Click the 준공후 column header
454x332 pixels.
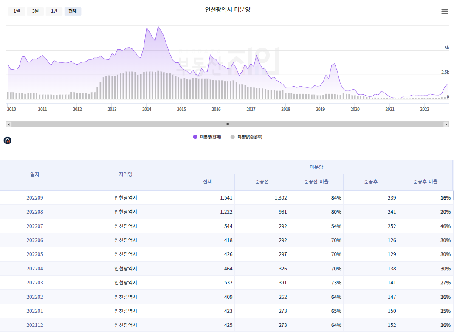pyautogui.click(x=371, y=182)
